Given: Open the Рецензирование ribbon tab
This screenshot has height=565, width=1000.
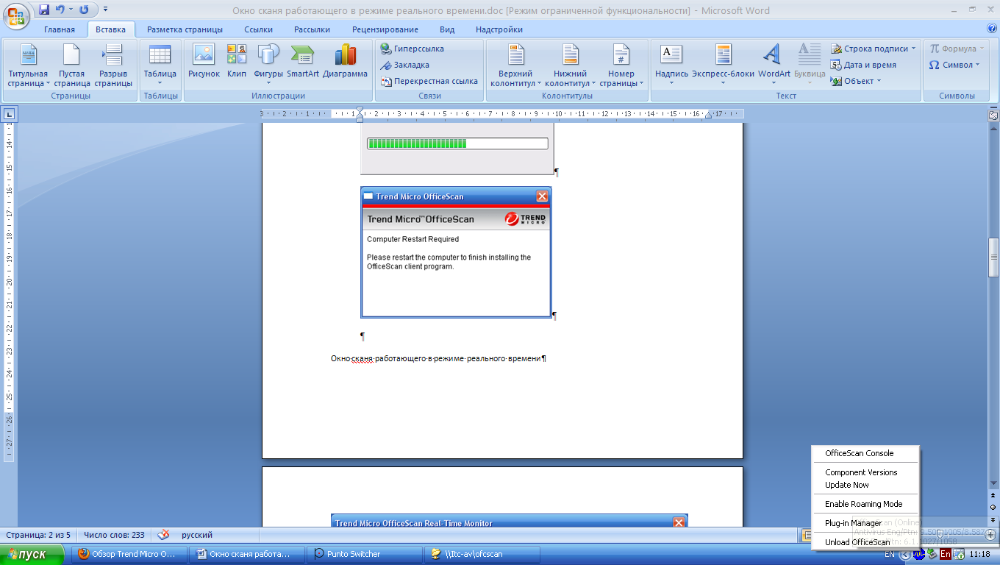Looking at the screenshot, I should coord(385,29).
